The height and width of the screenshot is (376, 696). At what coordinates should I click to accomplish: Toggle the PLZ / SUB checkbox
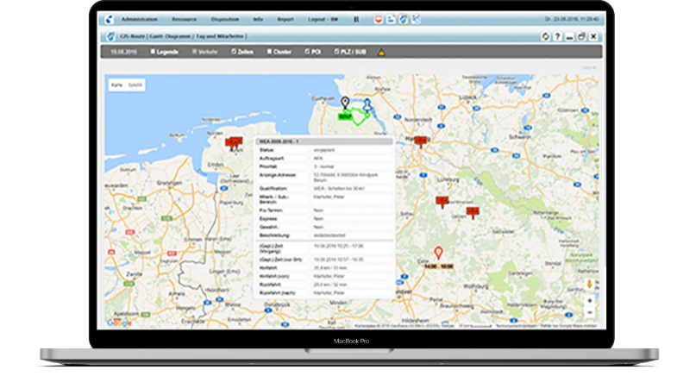click(336, 52)
